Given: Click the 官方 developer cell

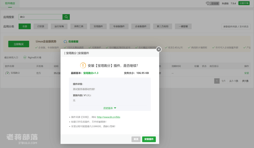Looking at the screenshot, I should [x=39, y=73].
